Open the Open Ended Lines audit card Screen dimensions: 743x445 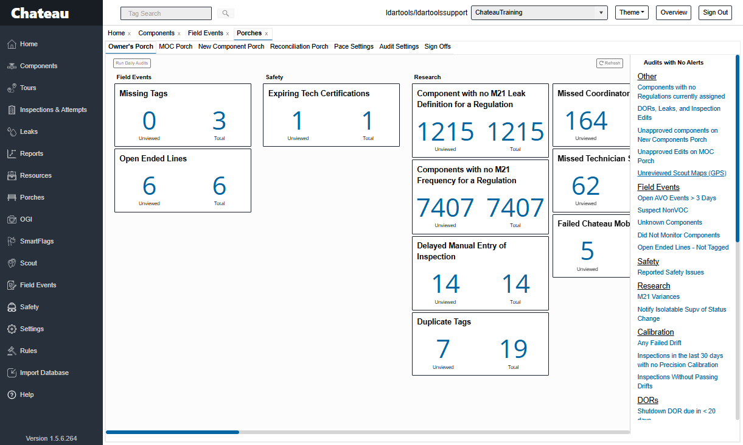(183, 180)
